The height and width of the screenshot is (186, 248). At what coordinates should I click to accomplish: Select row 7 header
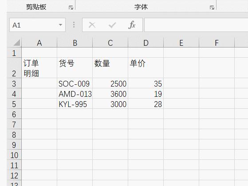[14, 124]
